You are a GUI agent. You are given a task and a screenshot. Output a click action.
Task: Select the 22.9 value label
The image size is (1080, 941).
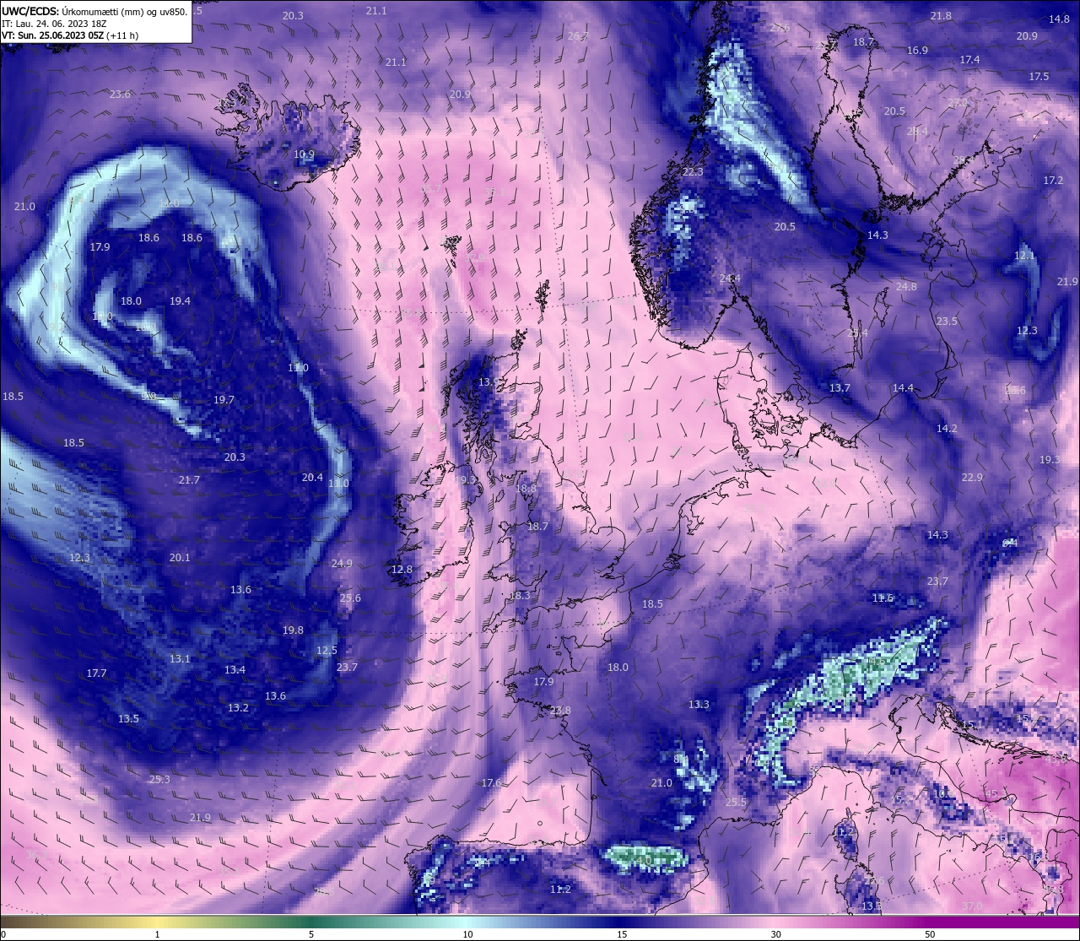pos(972,478)
